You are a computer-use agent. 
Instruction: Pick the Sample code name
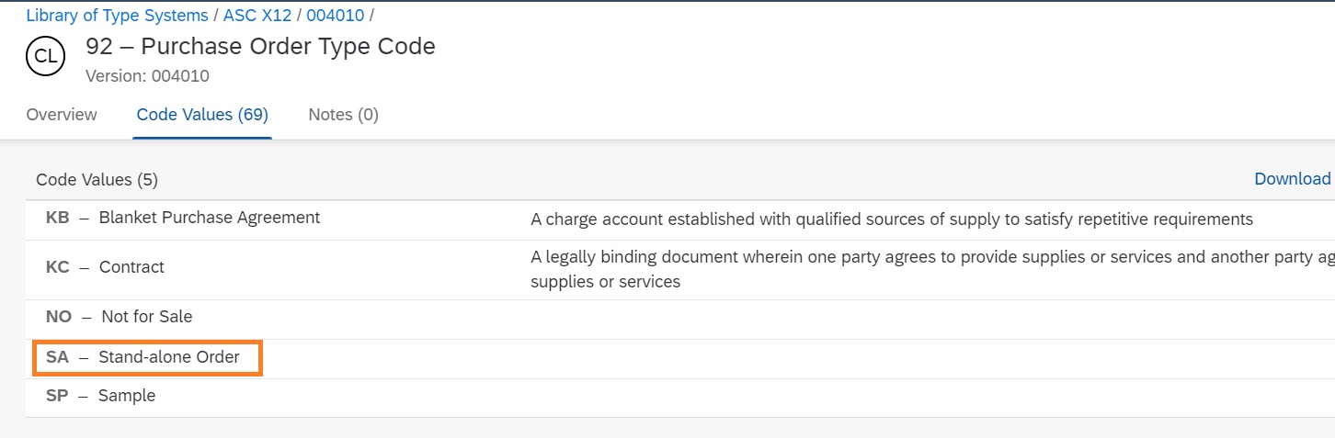(127, 396)
